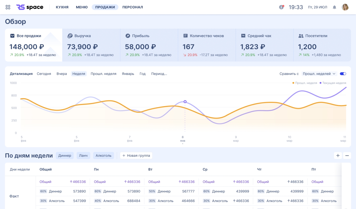Viewport: 356px width, 209px height.
Task: Select the Вчера period filter
Action: tap(62, 74)
